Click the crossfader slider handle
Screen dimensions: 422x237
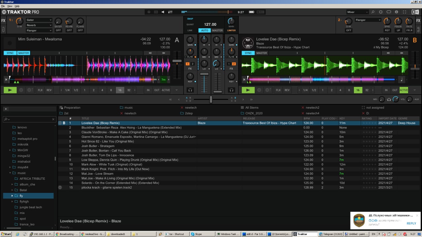coord(211,99)
